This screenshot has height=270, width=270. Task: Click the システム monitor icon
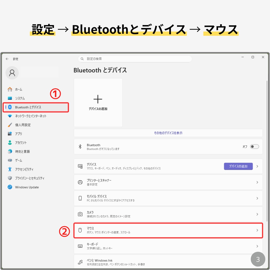point(10,98)
